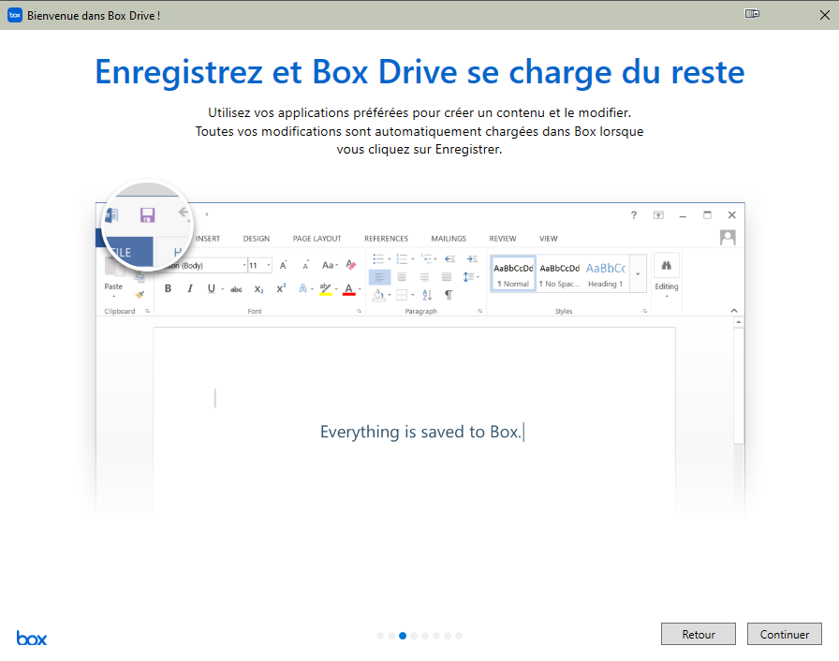Open the MAILINGS tab
This screenshot has width=839, height=661.
click(449, 239)
